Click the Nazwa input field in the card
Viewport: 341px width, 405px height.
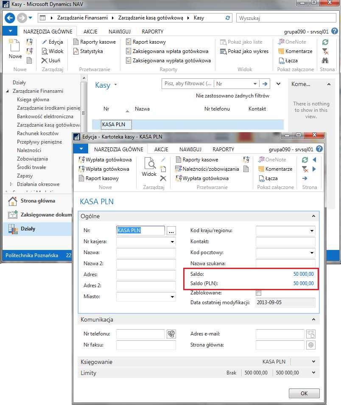[146, 252]
